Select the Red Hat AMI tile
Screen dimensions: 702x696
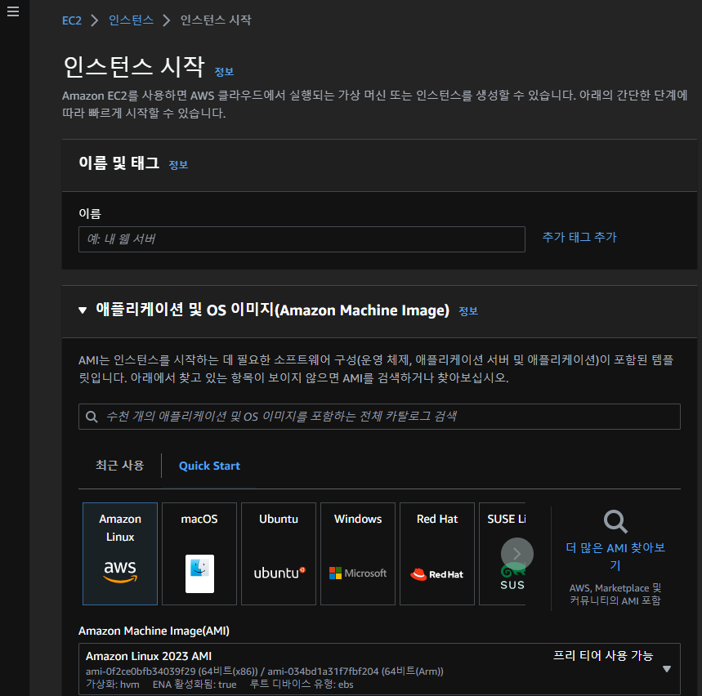[437, 554]
